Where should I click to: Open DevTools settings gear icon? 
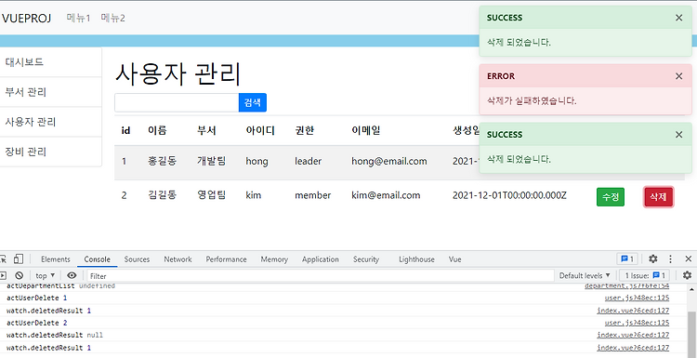652,259
